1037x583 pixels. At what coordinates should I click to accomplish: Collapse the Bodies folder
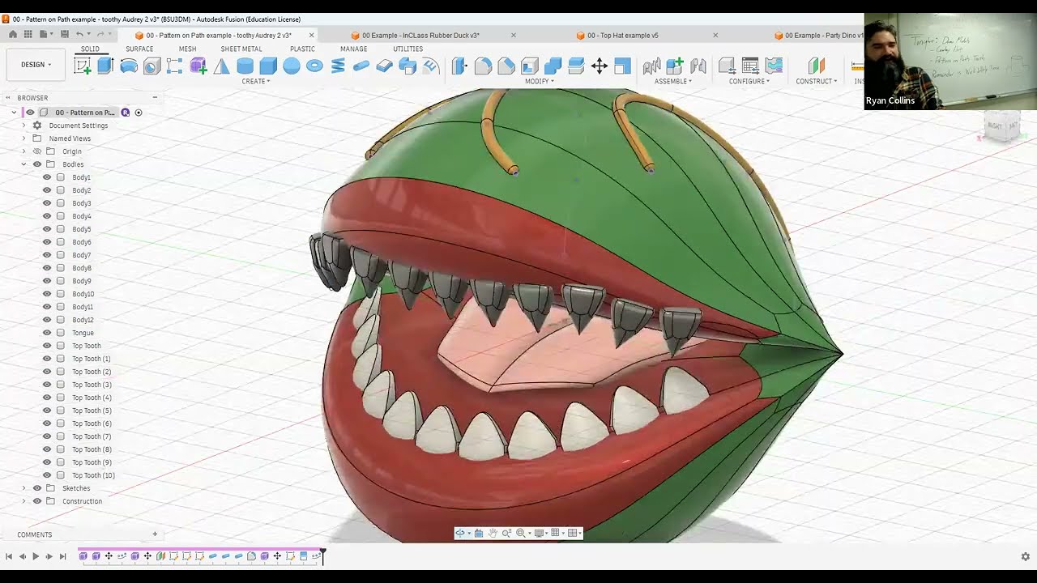pyautogui.click(x=24, y=164)
